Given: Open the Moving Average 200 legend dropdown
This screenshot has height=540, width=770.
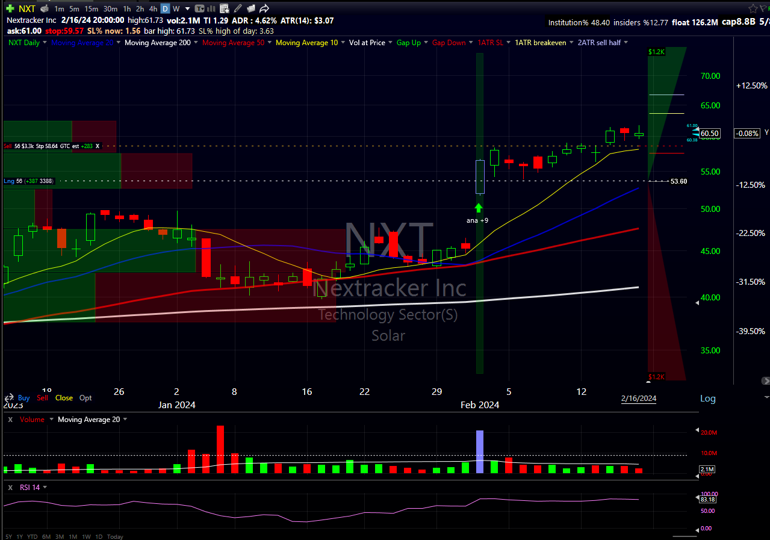Looking at the screenshot, I should [x=161, y=43].
